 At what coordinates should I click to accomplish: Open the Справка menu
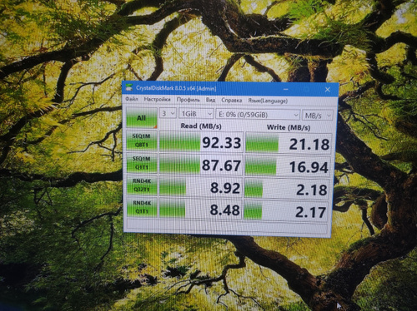point(232,100)
